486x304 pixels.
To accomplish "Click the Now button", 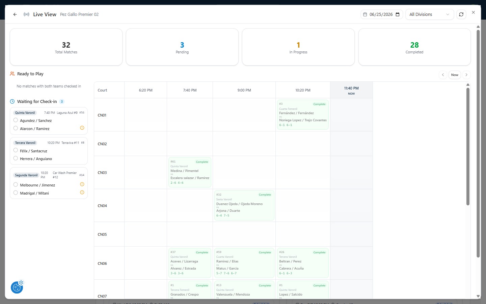I will coord(455,75).
